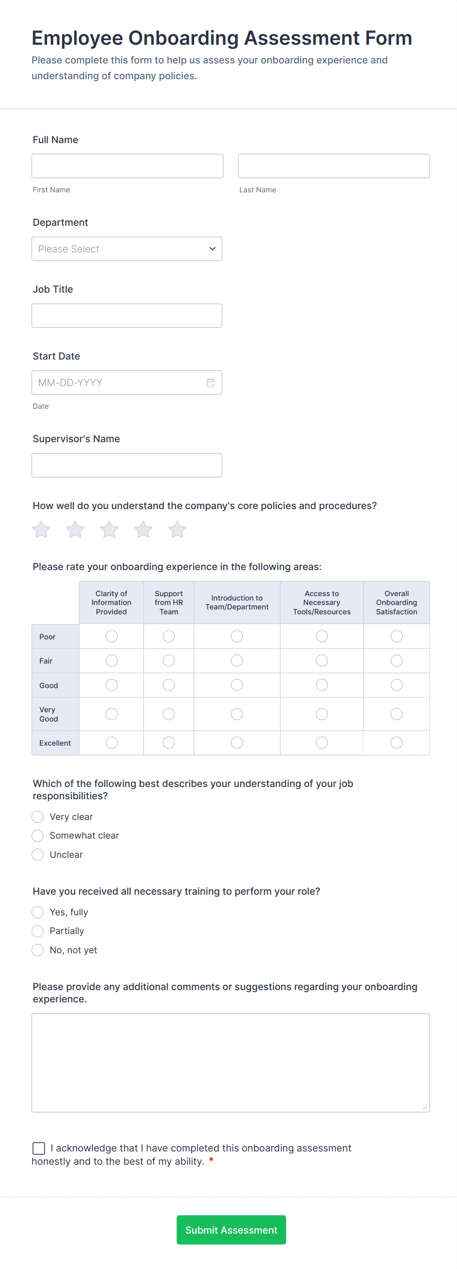The height and width of the screenshot is (1269, 457).
Task: Select the fourth star for policy understanding
Action: 143,529
